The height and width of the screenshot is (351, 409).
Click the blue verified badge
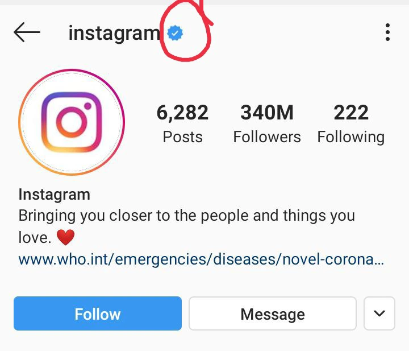click(x=176, y=34)
